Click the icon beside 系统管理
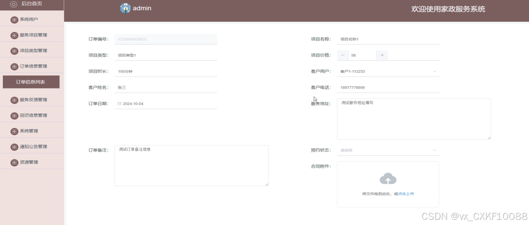This screenshot has width=529, height=225. pyautogui.click(x=14, y=131)
